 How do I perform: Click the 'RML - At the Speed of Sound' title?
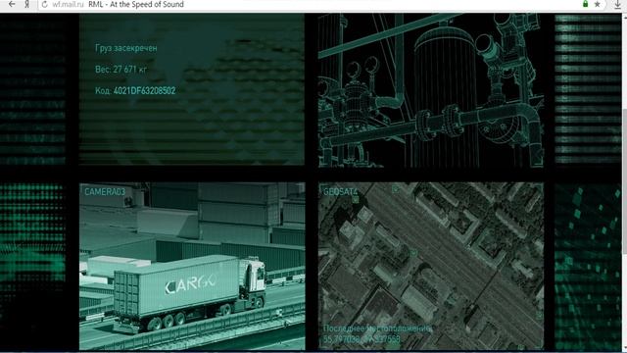(136, 4)
